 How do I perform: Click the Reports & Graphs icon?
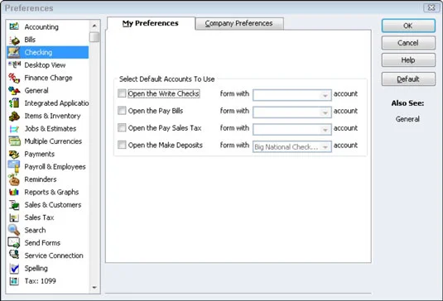pyautogui.click(x=14, y=192)
